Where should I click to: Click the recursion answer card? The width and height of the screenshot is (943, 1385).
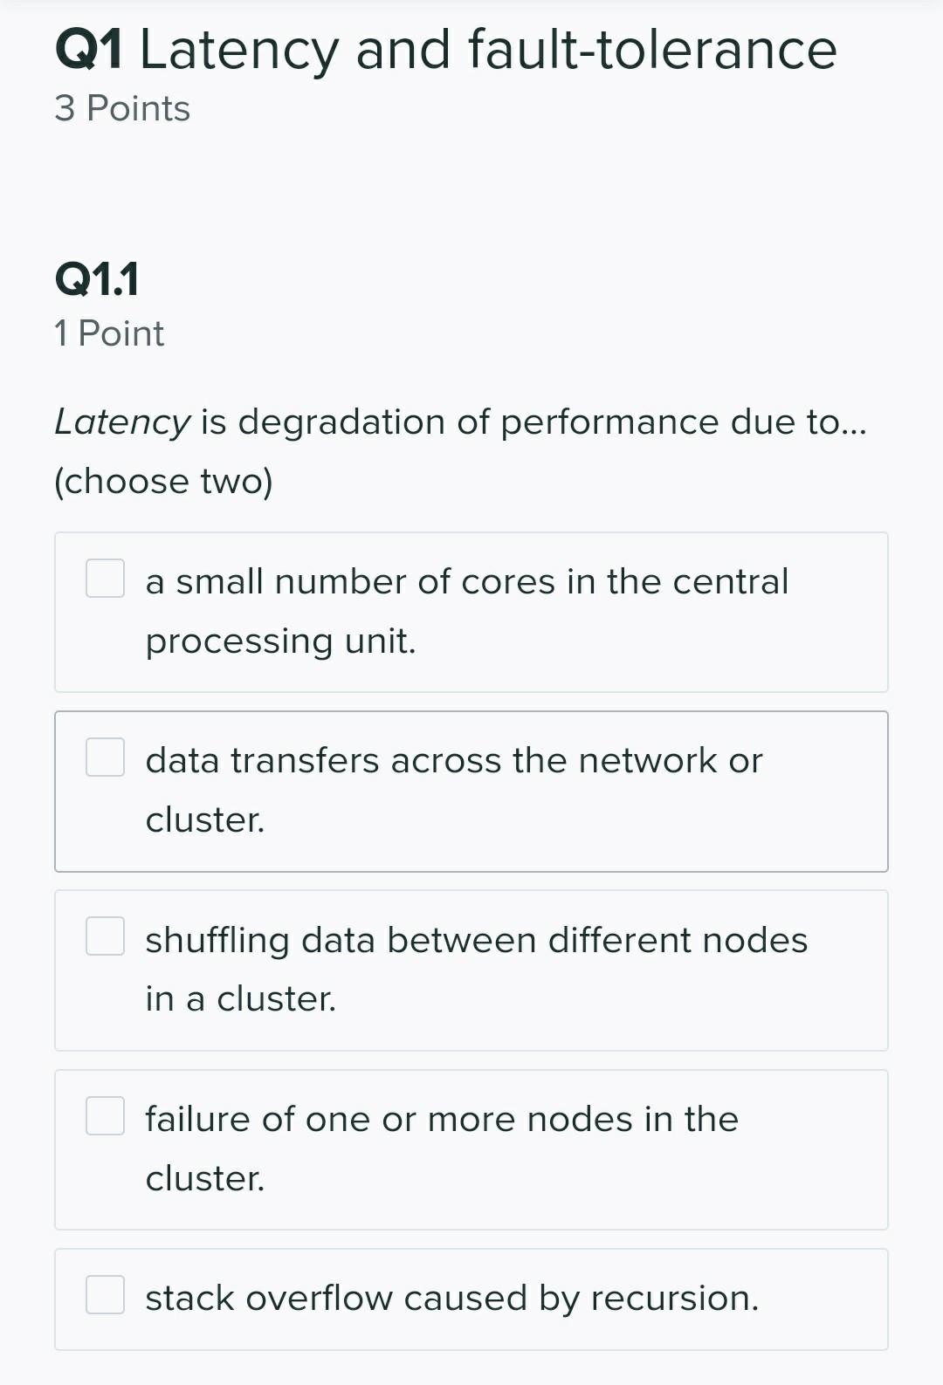click(471, 1299)
